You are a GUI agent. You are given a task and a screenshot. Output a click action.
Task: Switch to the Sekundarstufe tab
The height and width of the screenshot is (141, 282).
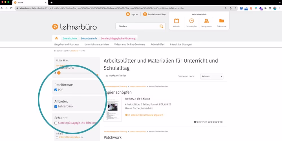click(x=89, y=38)
